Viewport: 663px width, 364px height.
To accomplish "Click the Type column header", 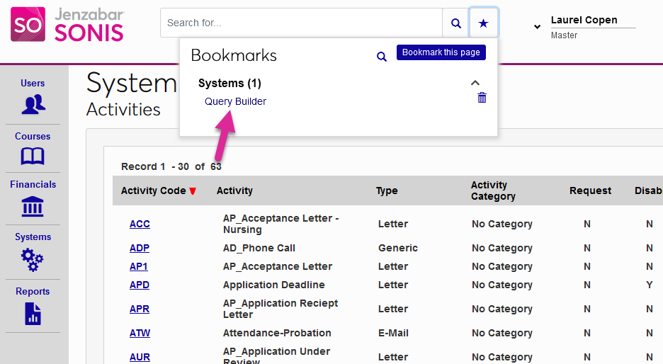I will pyautogui.click(x=387, y=190).
